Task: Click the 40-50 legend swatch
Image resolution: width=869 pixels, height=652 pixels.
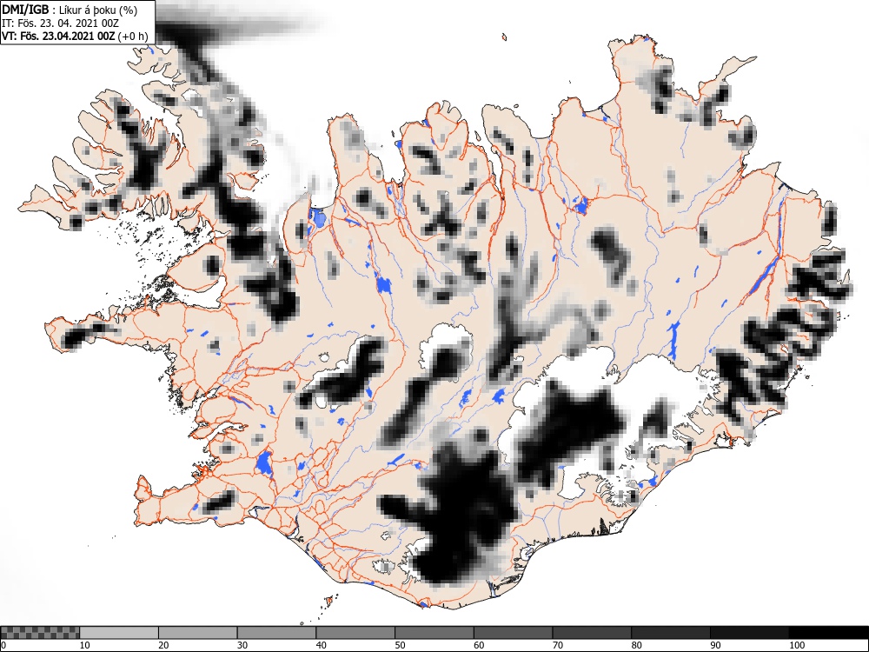Action: point(355,633)
